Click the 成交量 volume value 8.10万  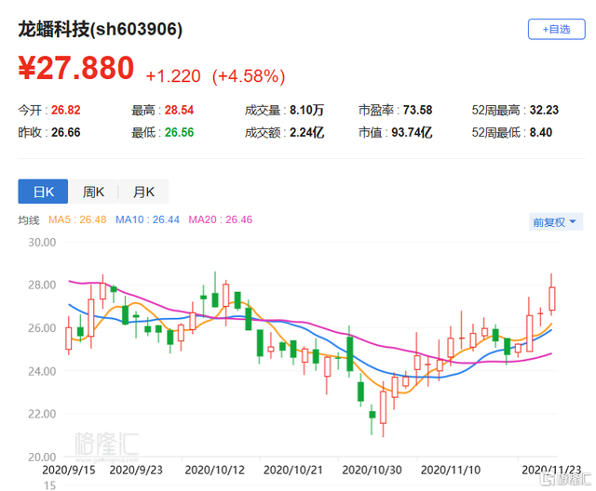click(x=306, y=110)
